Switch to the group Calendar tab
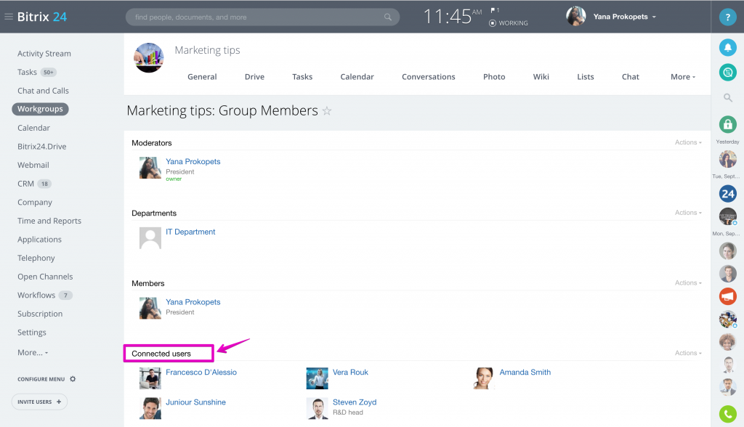744x427 pixels. (357, 77)
